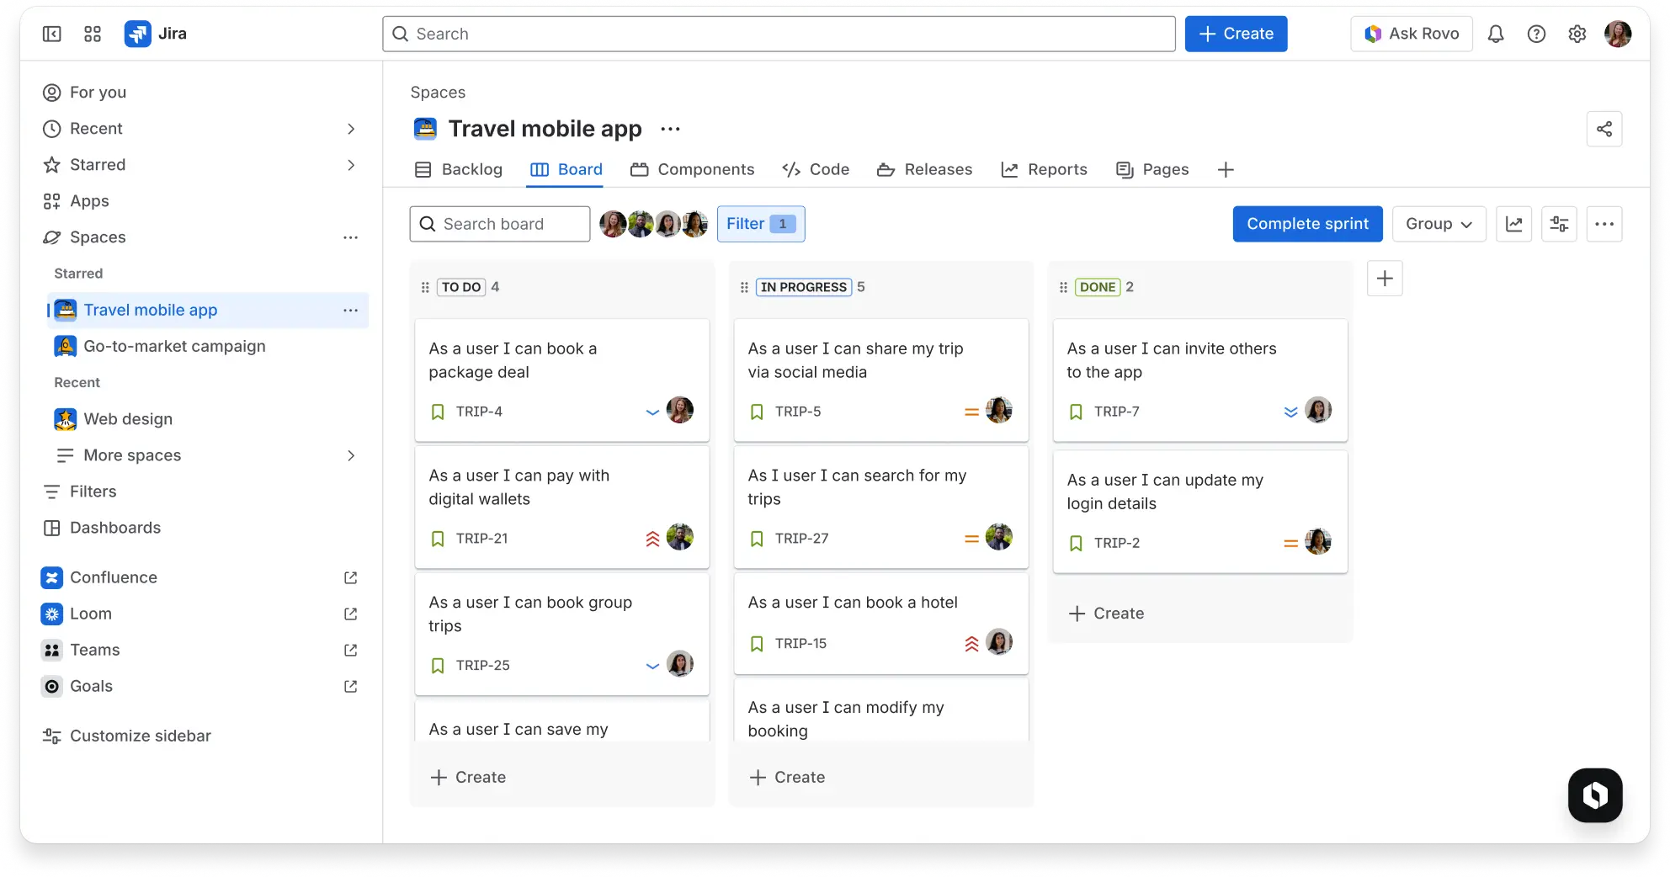
Task: Open Goals external link icon
Action: tap(351, 686)
